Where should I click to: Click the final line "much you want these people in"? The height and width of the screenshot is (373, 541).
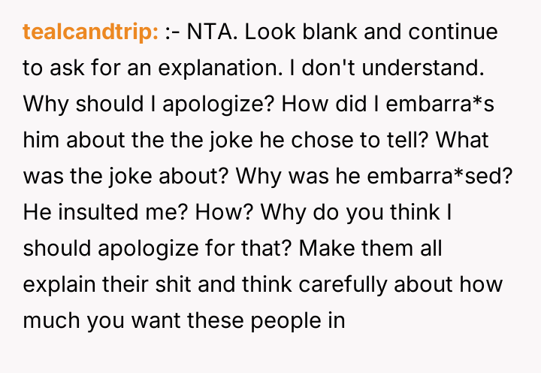pyautogui.click(x=183, y=321)
